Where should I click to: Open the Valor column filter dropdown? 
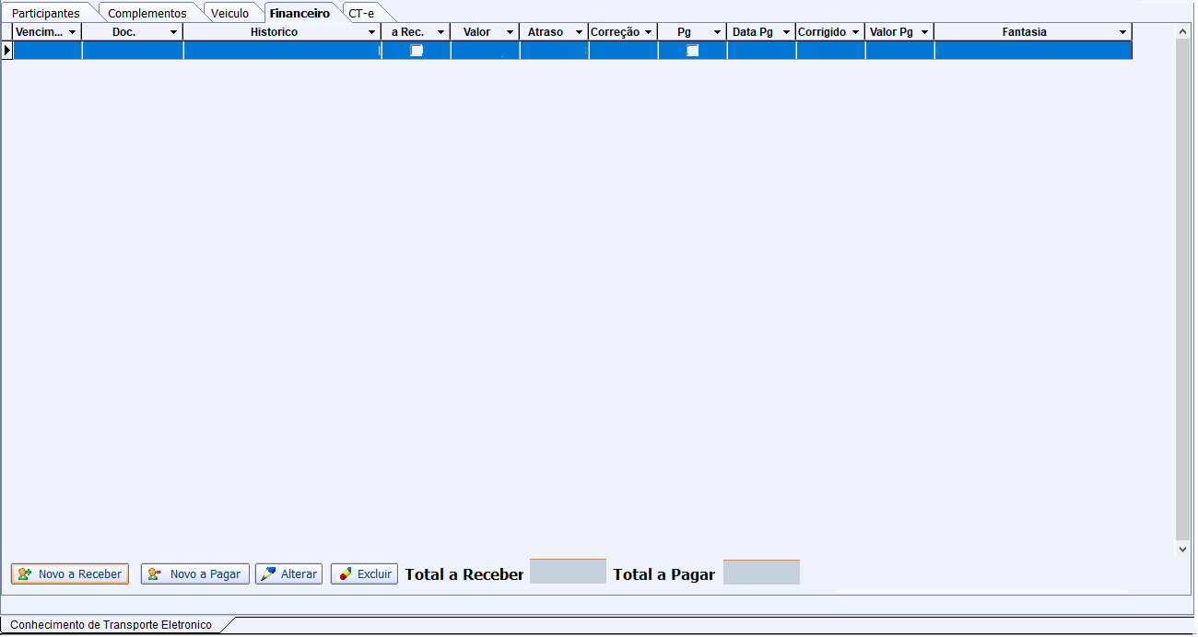(510, 32)
